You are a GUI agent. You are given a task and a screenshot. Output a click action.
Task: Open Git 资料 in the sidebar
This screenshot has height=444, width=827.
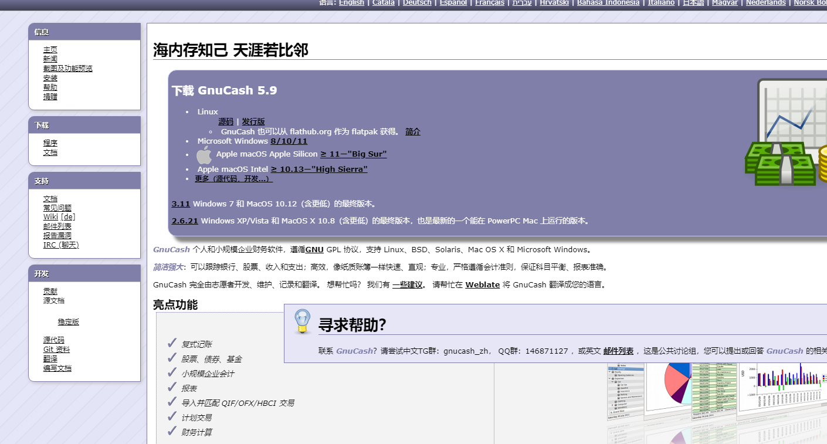[x=56, y=350]
